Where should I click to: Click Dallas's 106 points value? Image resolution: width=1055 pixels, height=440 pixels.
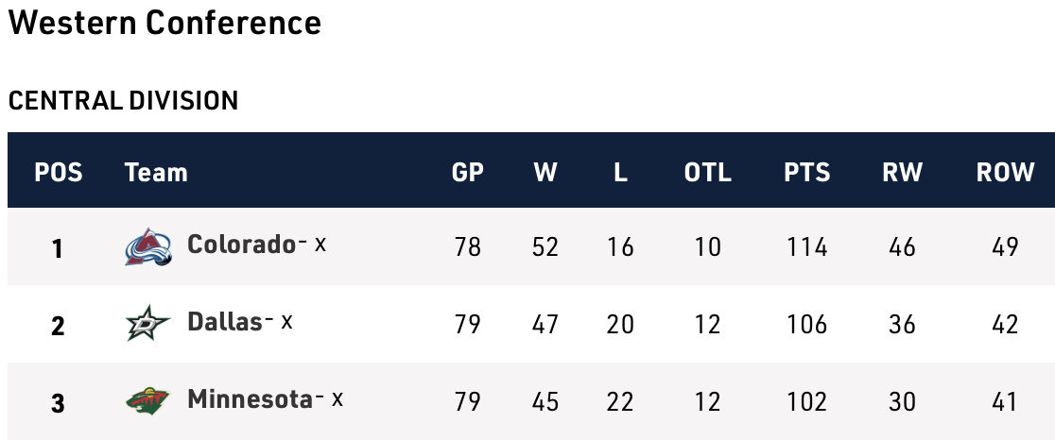pos(806,325)
